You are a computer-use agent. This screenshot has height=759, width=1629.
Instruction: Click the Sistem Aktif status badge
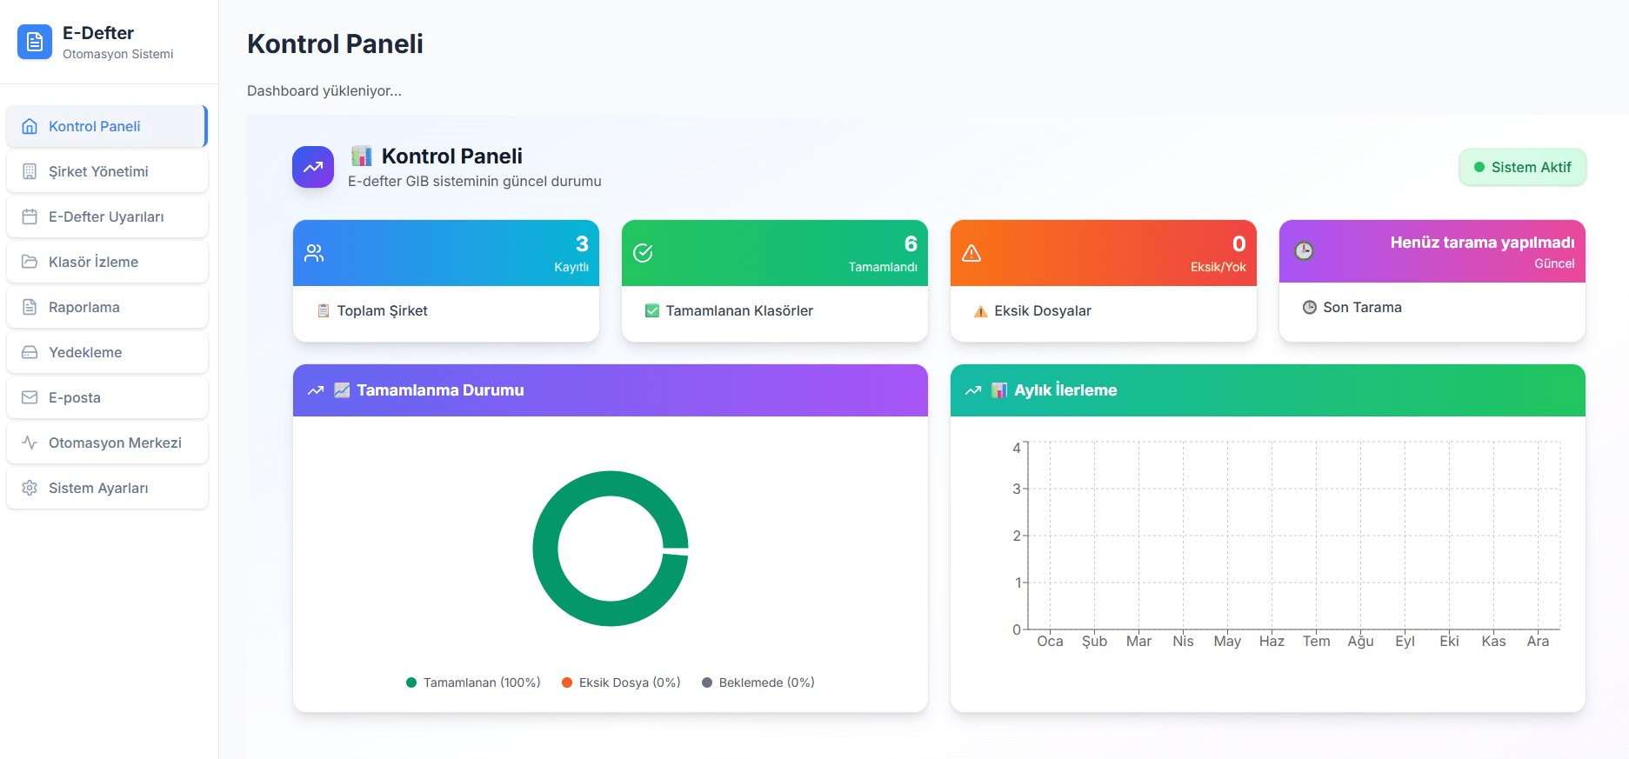[x=1522, y=167]
